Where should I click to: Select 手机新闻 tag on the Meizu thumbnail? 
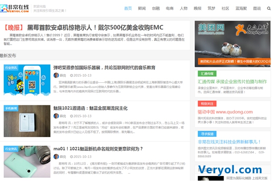pos(11,108)
